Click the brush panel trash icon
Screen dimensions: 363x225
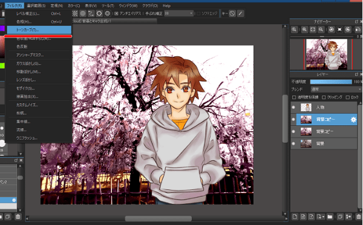[18, 217]
